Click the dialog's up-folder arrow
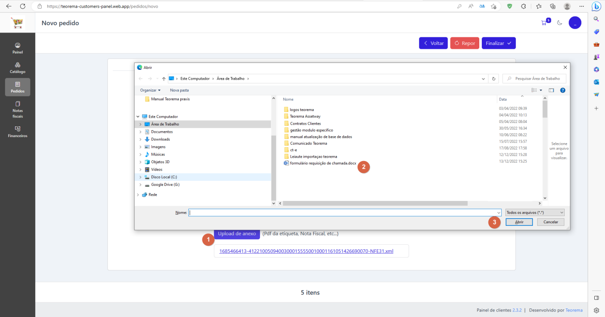The image size is (605, 317). 163,79
